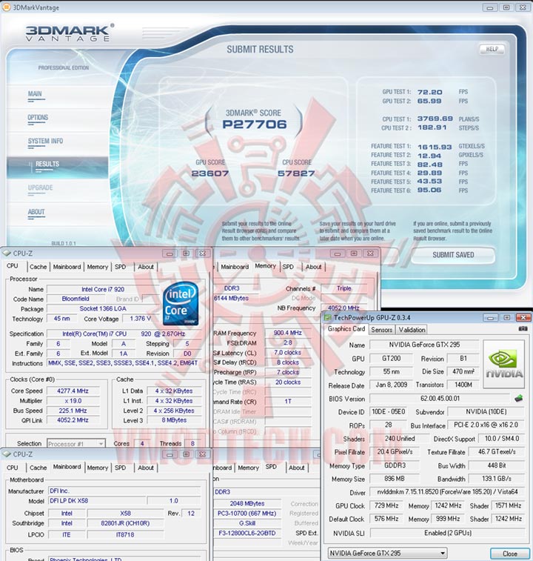The width and height of the screenshot is (533, 561).
Task: Click the Driver field nvlddmkm in GPU-Z
Action: click(447, 492)
